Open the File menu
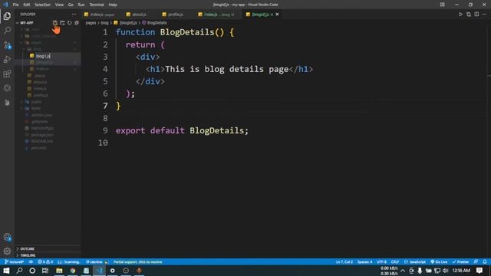 tap(15, 5)
